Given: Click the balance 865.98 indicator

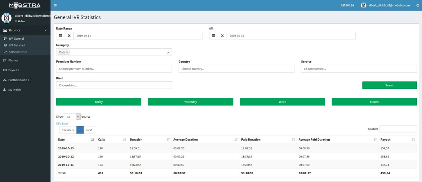Looking at the screenshot, I should point(348,5).
